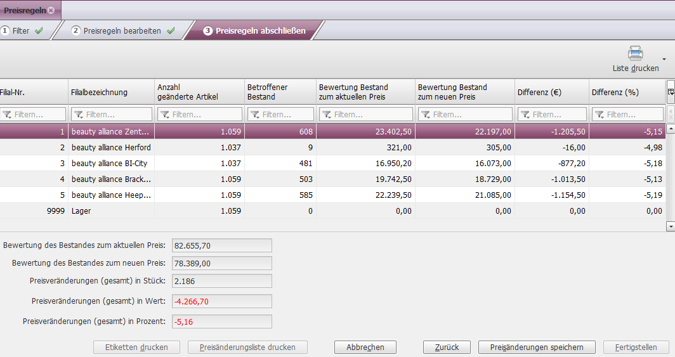The height and width of the screenshot is (357, 675).
Task: Click funnel icon in Differenz (€) filter
Action: tap(526, 114)
